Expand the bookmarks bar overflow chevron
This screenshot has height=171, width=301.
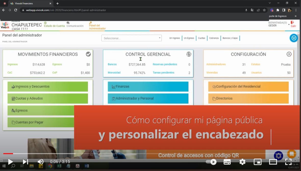click(x=296, y=16)
